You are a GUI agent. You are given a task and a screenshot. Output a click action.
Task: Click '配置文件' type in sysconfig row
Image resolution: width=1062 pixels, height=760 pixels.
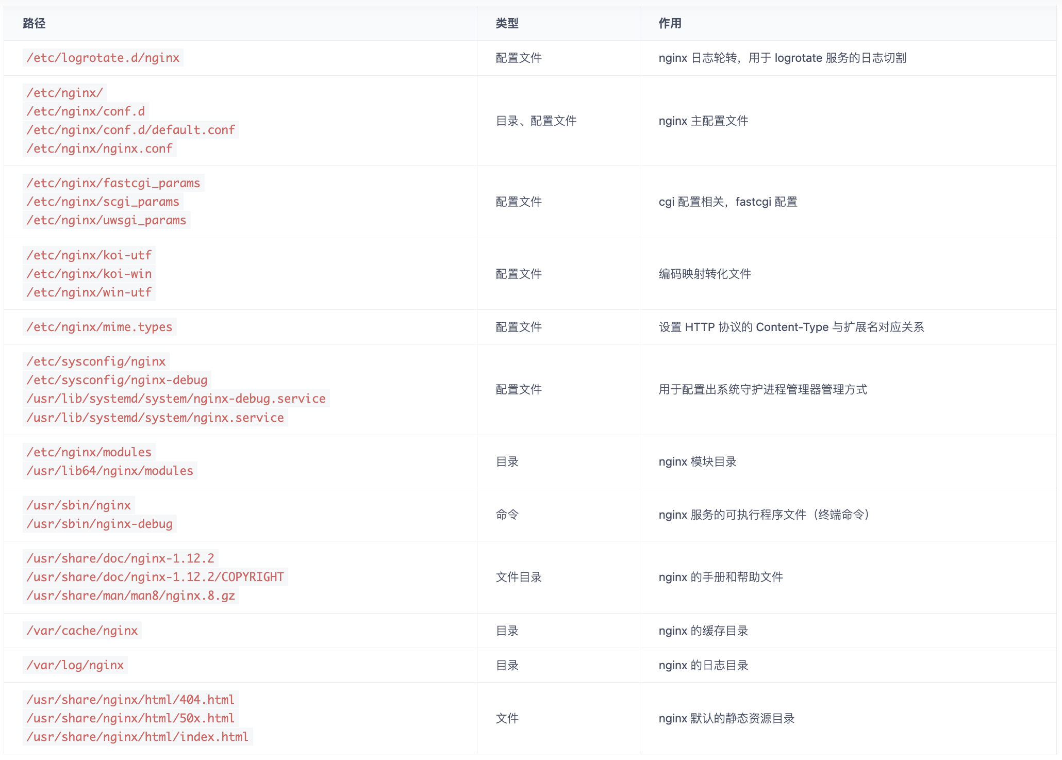519,389
